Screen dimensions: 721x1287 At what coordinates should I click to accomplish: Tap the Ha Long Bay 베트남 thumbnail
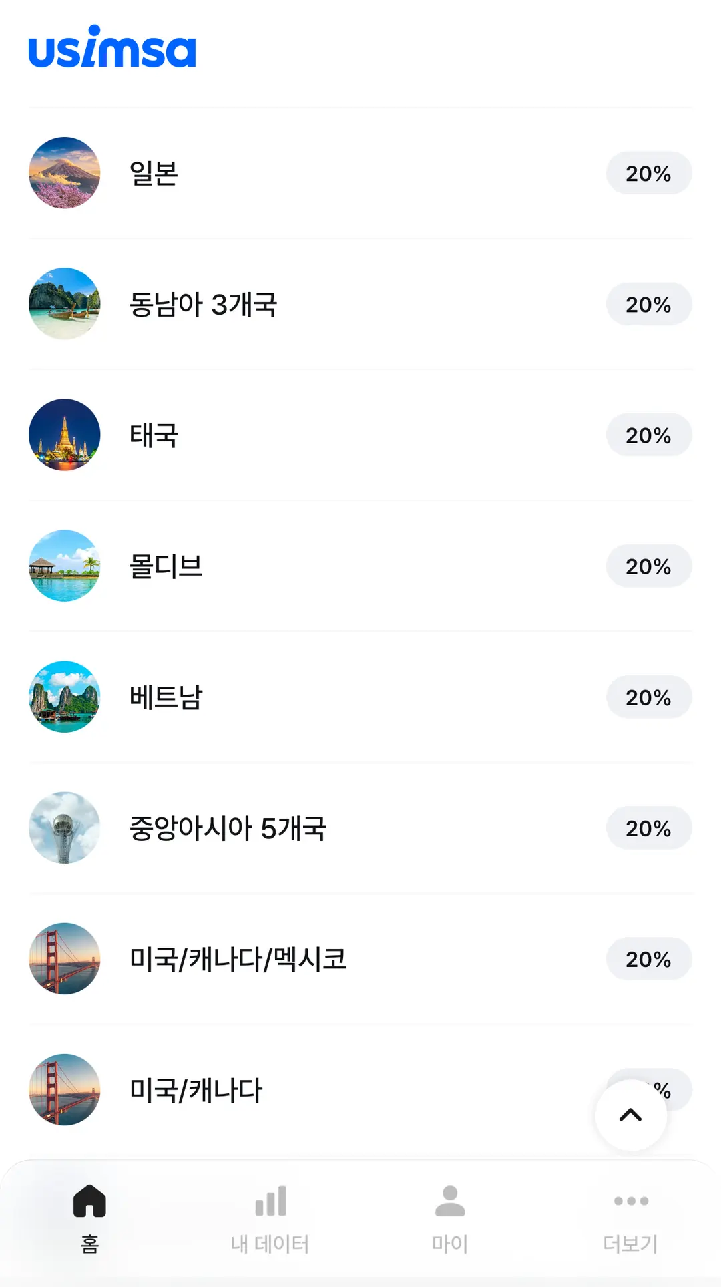click(x=65, y=697)
